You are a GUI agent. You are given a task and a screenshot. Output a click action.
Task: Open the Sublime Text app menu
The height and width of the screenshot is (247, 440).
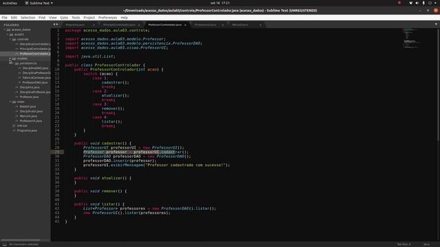click(39, 3)
